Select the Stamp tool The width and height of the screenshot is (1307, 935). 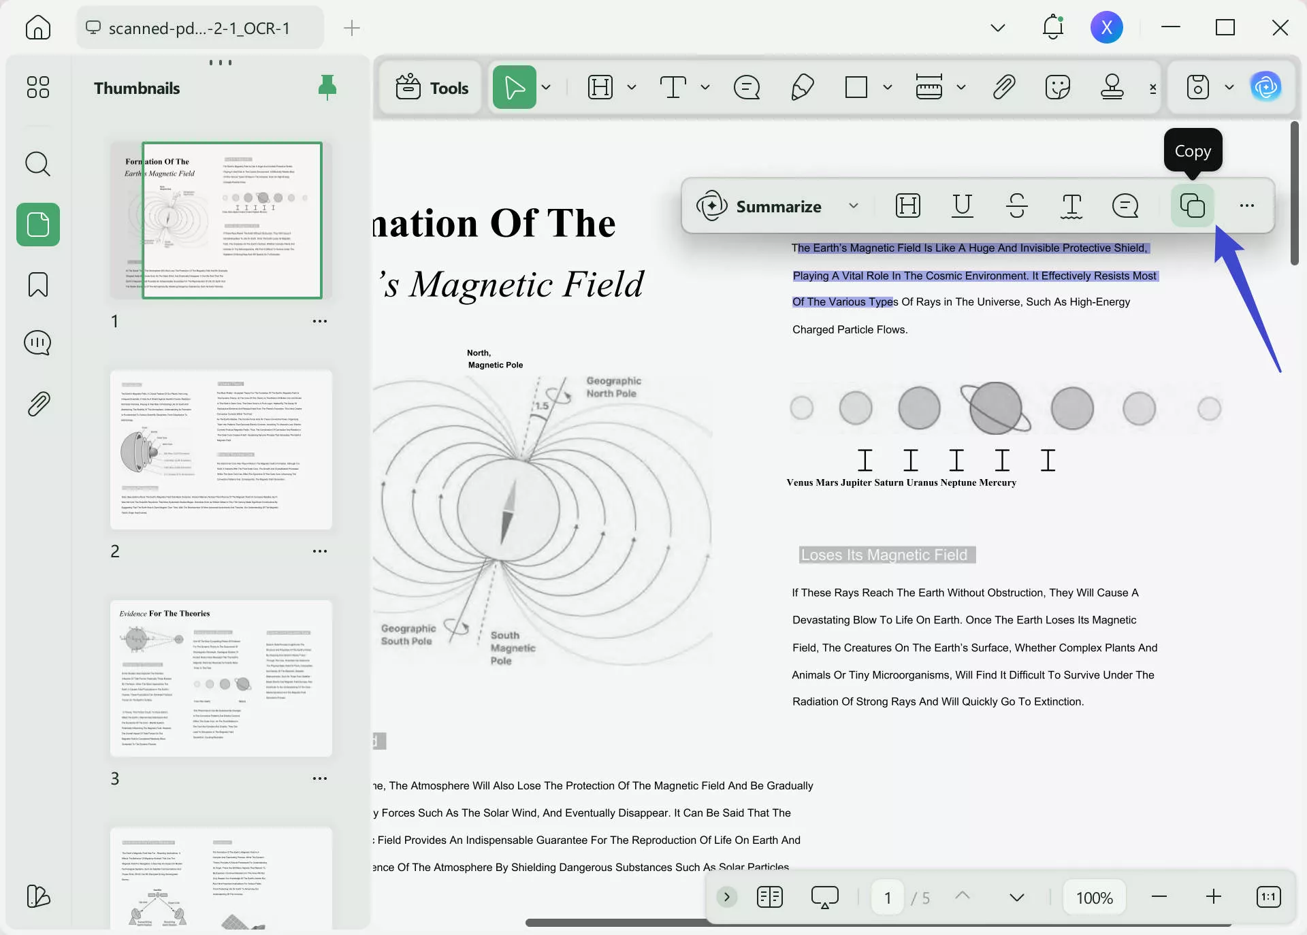point(1111,87)
